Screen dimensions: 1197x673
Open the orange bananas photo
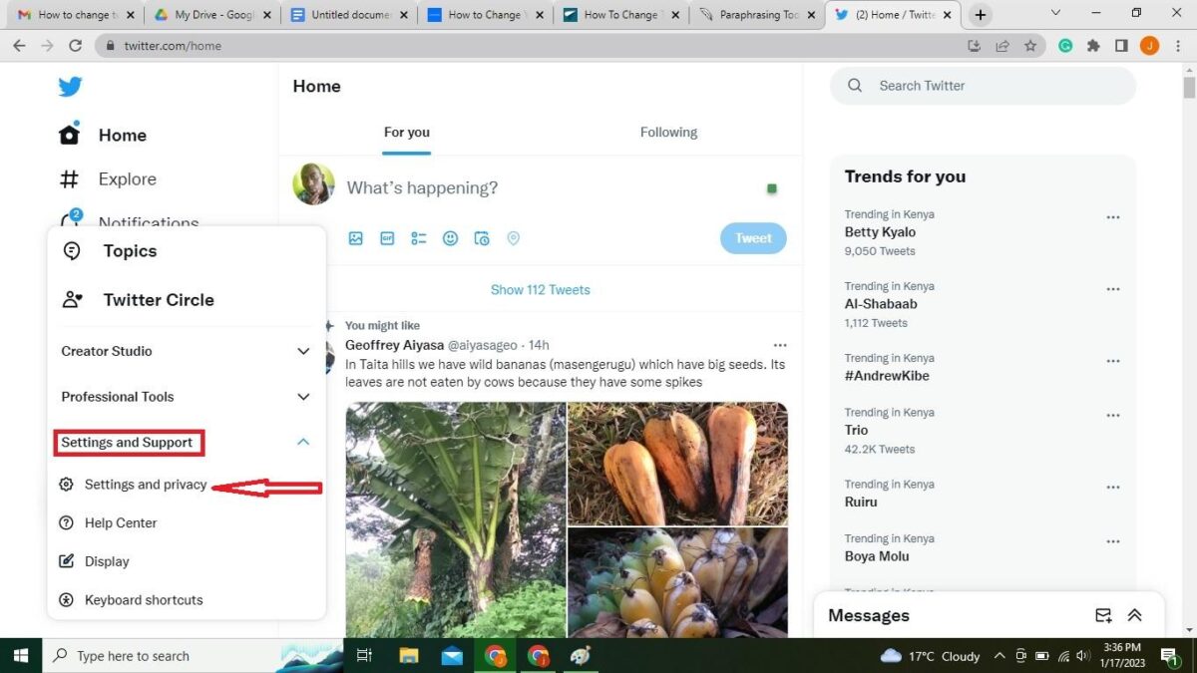tap(677, 464)
